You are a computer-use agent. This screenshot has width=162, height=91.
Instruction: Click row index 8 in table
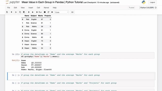coord(23,48)
